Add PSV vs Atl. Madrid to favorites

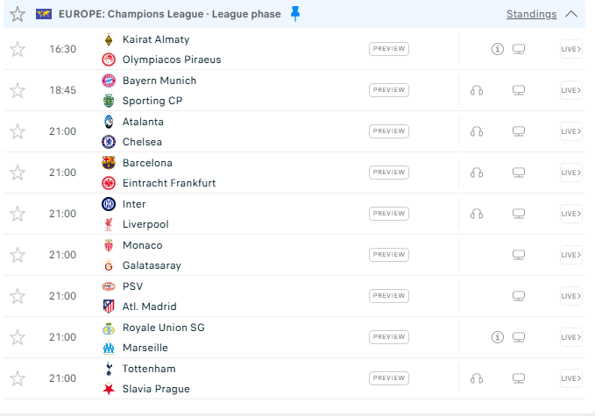pyautogui.click(x=18, y=296)
